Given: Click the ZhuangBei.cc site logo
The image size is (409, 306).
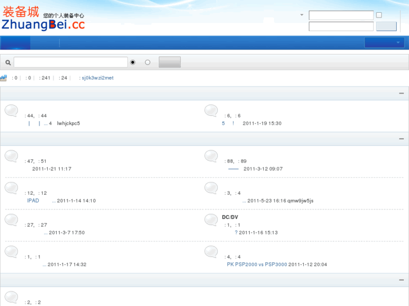Looking at the screenshot, I should (43, 18).
